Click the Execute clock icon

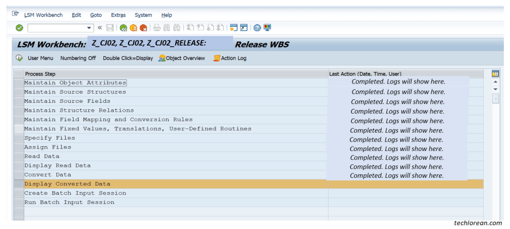[x=19, y=58]
